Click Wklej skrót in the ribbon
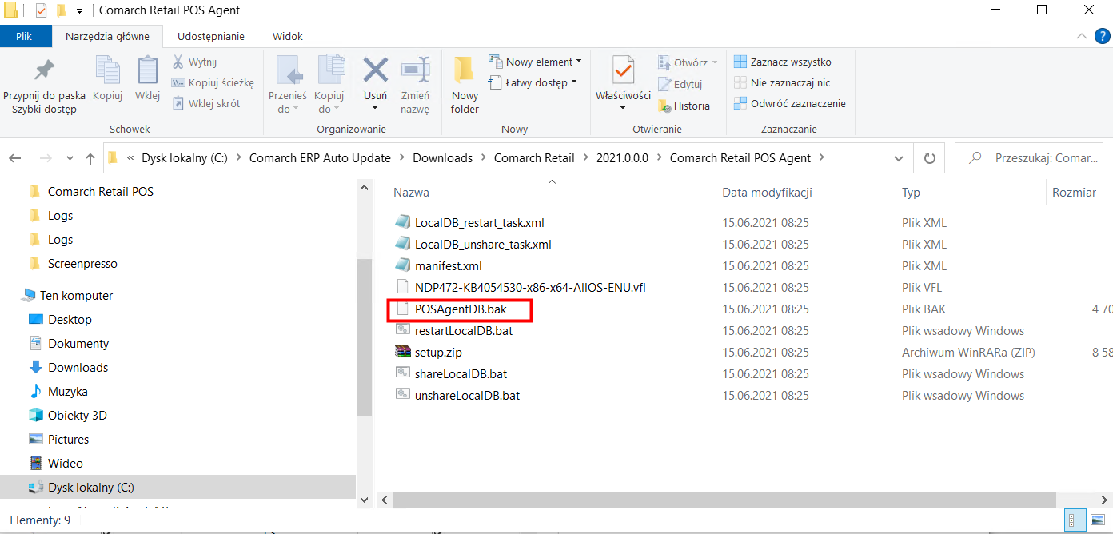The image size is (1113, 534). pyautogui.click(x=205, y=103)
